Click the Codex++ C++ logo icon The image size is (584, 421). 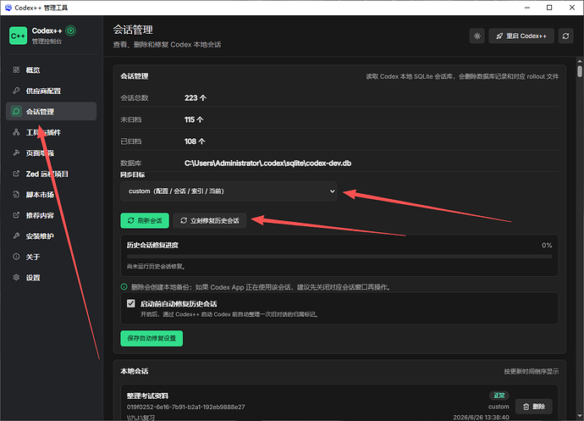coord(18,36)
